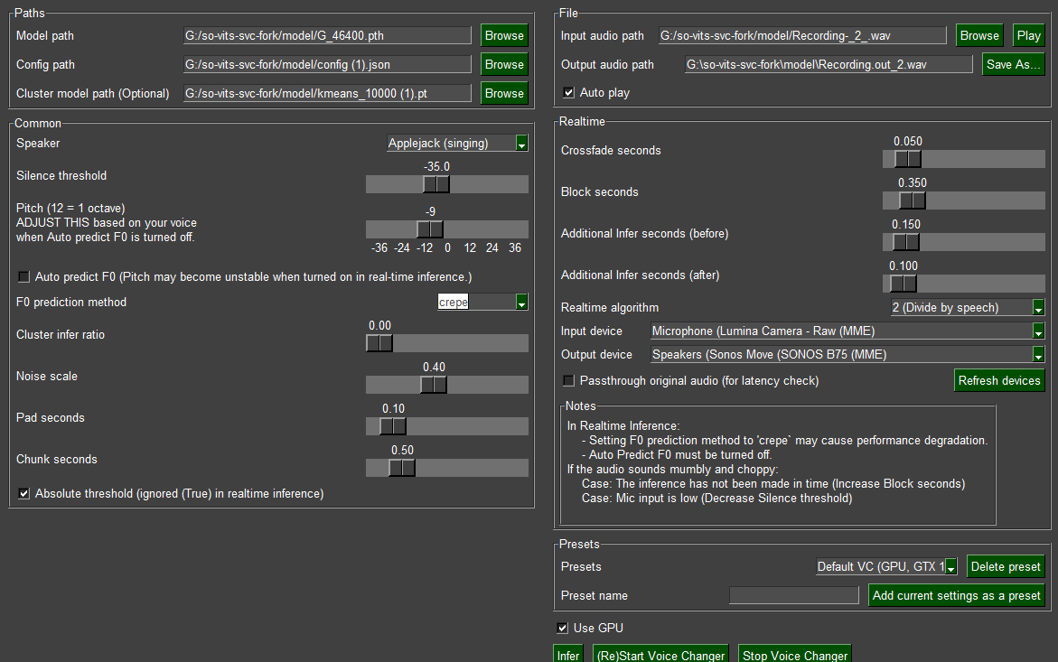Click the pitch scale label '-36'
1058x662 pixels.
point(379,248)
